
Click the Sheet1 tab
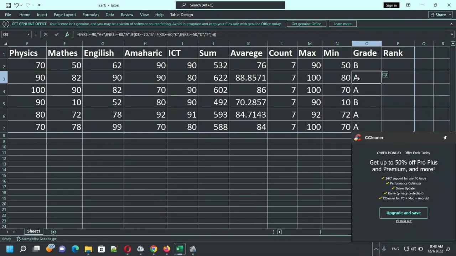(x=33, y=231)
